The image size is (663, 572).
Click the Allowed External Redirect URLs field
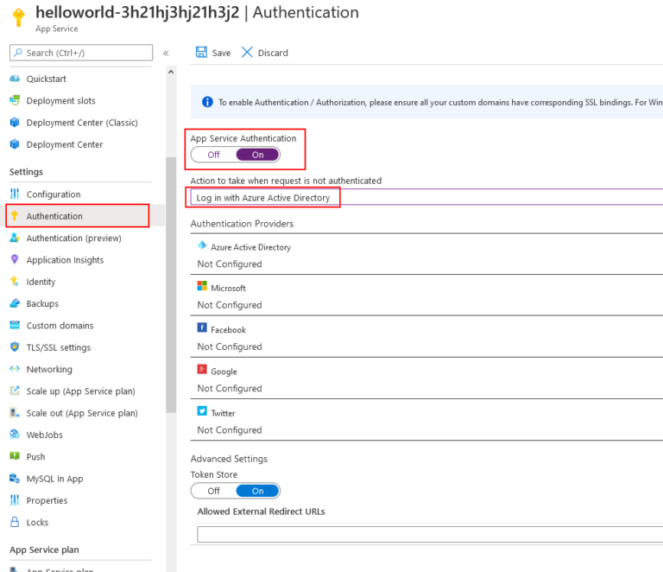(430, 534)
